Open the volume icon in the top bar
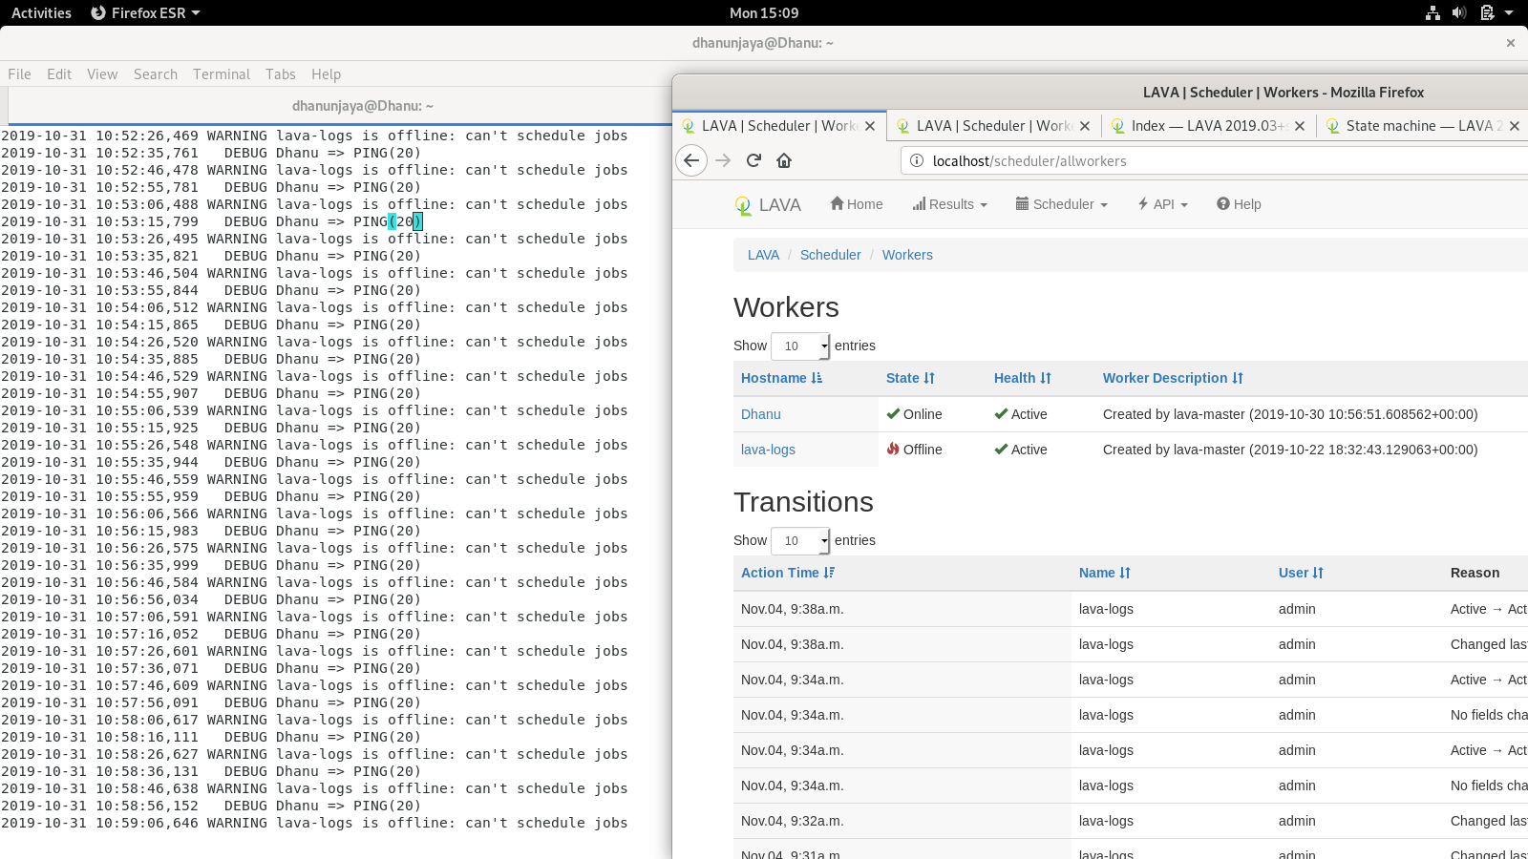Image resolution: width=1528 pixels, height=859 pixels. [1459, 12]
